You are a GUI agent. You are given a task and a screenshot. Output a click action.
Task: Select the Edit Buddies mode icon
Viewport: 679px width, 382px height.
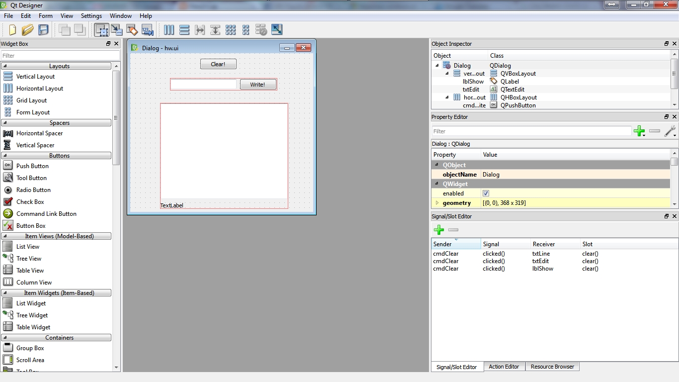click(132, 30)
